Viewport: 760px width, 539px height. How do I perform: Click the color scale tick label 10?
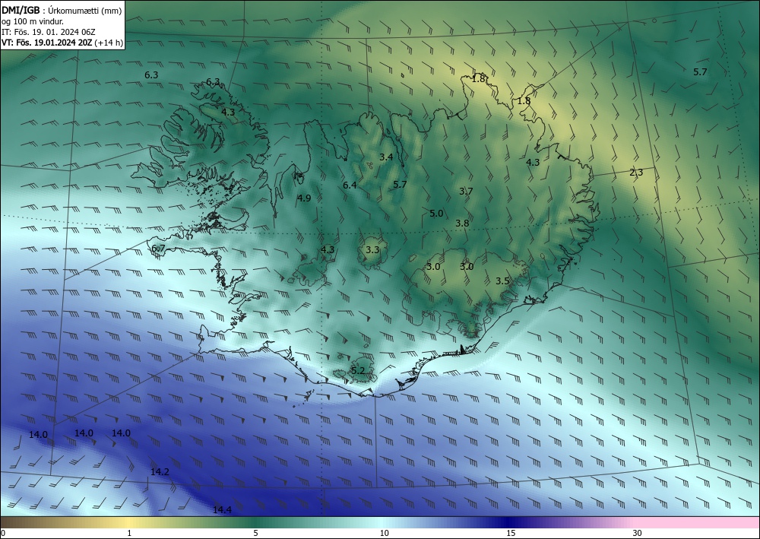click(385, 534)
